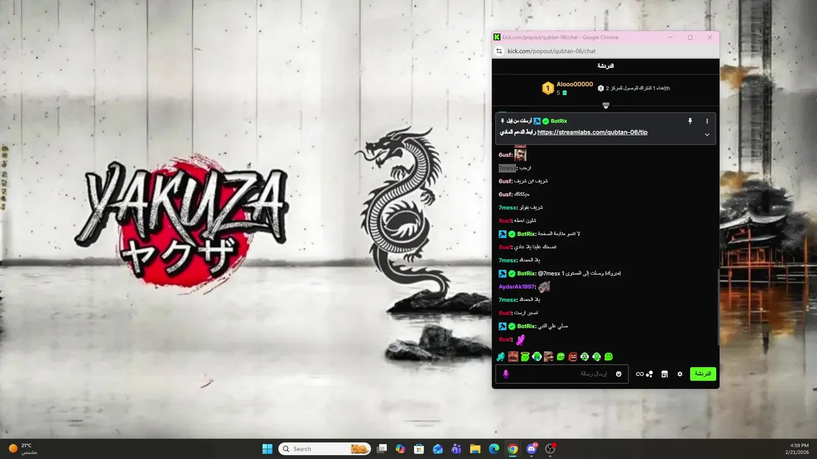Open the streamlabs tip link
The image size is (817, 459).
pos(592,133)
